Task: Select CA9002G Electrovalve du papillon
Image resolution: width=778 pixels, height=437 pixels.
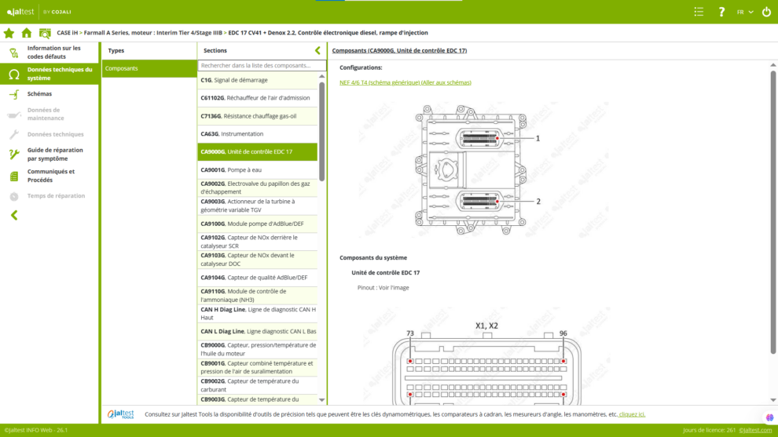Action: (258, 188)
